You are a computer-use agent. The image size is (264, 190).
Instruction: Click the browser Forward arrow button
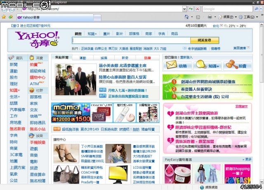point(12,9)
